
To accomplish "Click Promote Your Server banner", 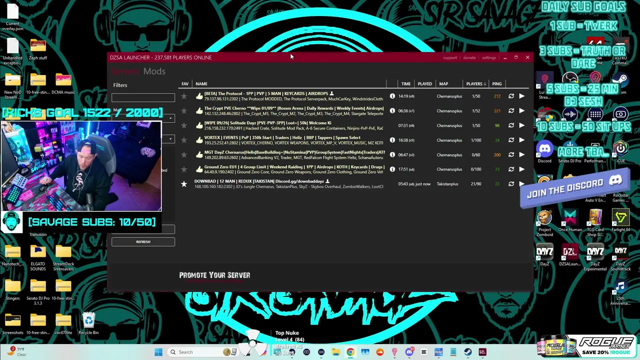I will coord(214,275).
